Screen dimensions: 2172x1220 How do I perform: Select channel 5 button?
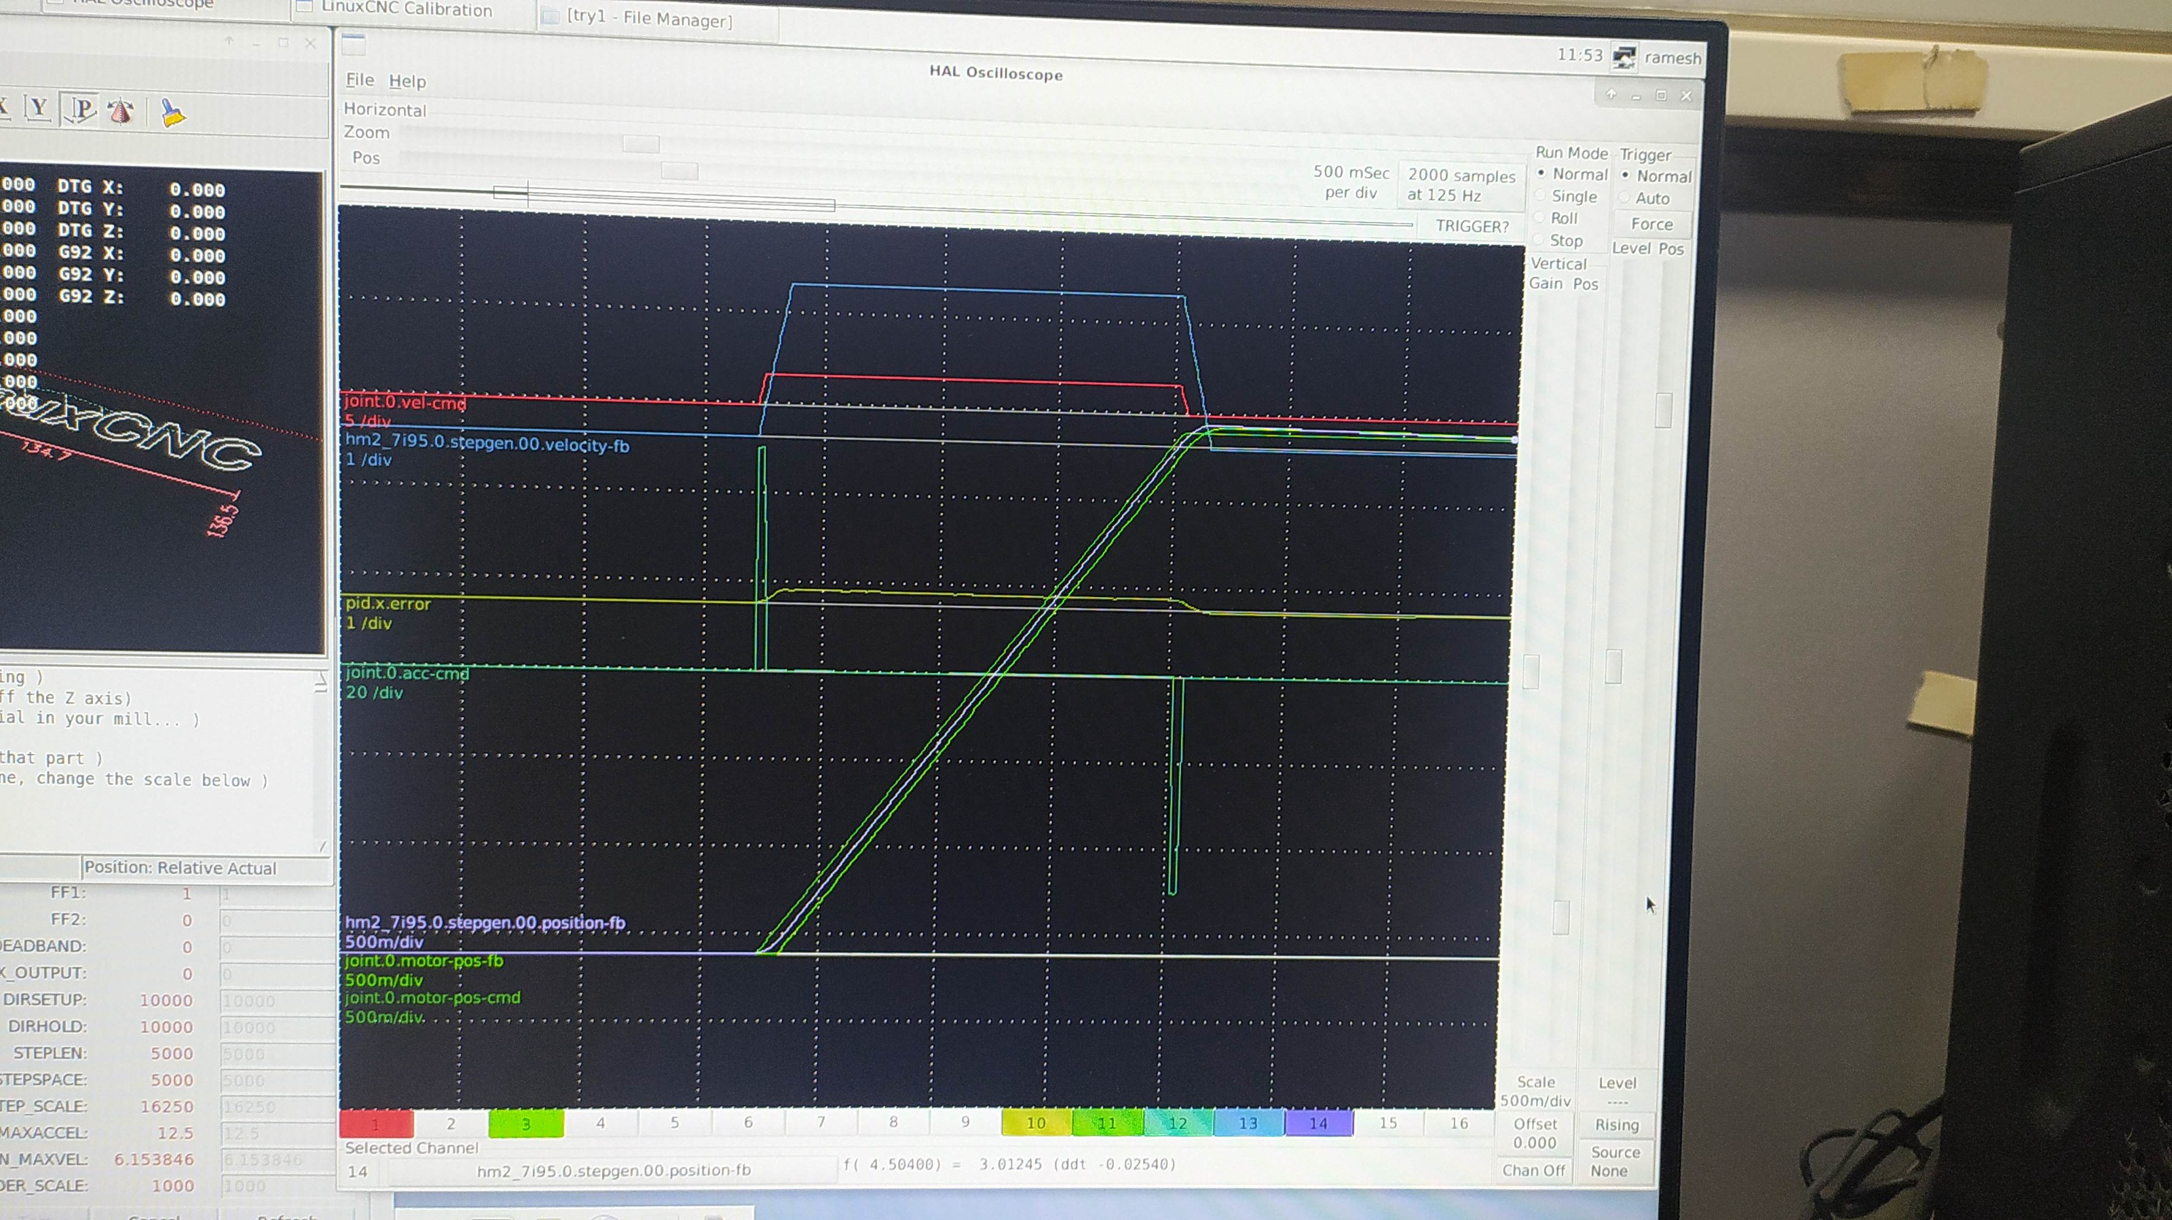pos(675,1122)
